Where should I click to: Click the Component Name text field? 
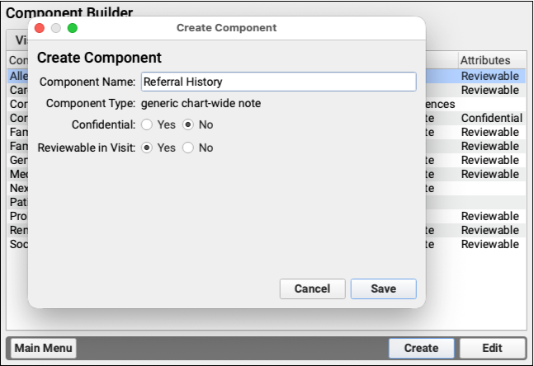pos(278,82)
